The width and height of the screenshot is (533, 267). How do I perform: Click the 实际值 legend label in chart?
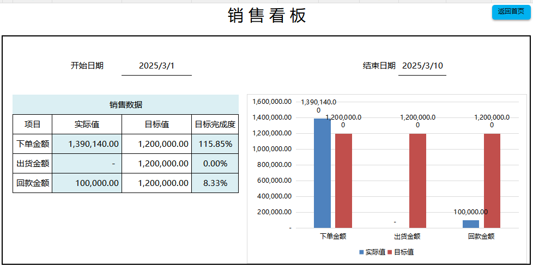click(x=375, y=252)
